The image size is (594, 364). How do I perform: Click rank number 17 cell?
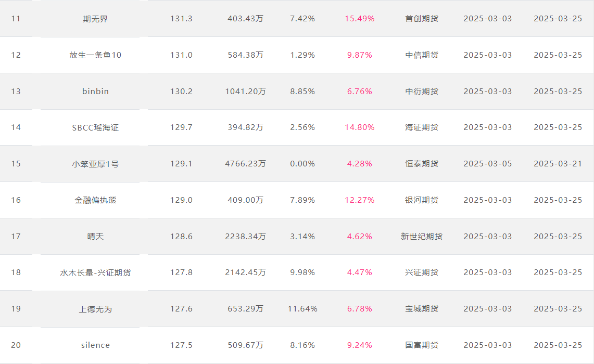(16, 237)
